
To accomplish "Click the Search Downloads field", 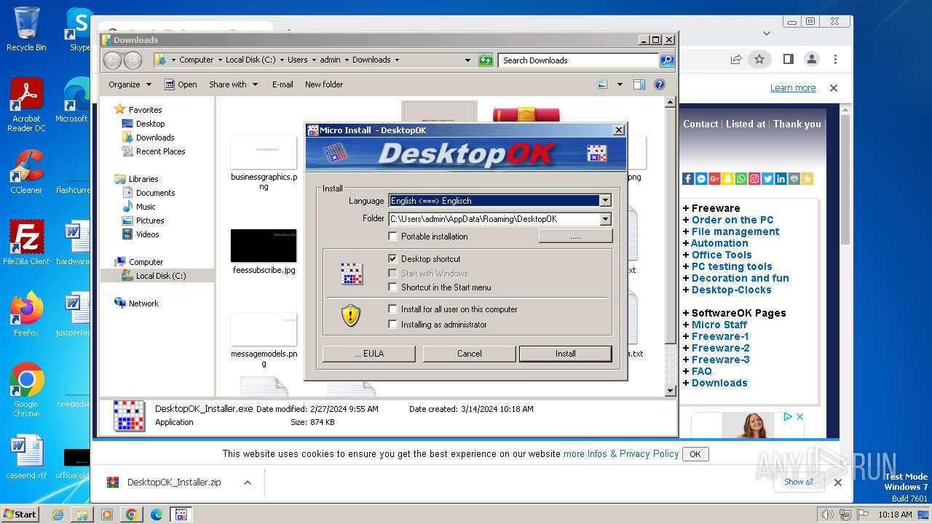I will tap(579, 60).
